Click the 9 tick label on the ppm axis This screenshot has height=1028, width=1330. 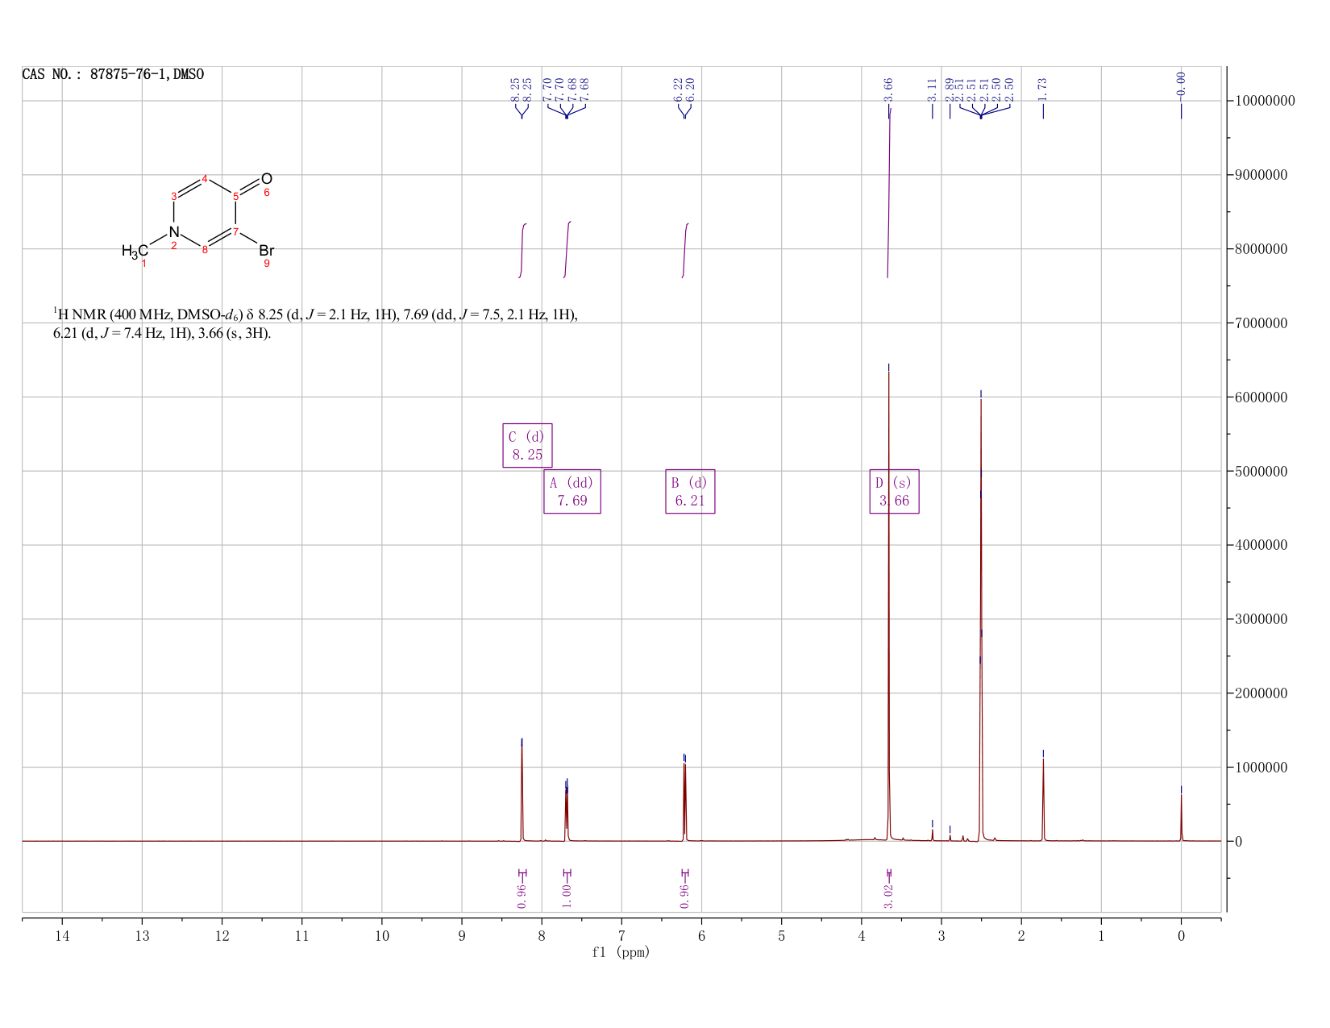(462, 936)
